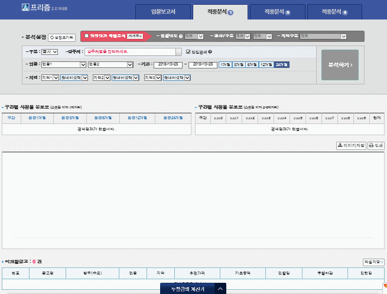Open the sub-region dropdown next to 지역1
This screenshot has height=294, width=387.
pyautogui.click(x=74, y=78)
